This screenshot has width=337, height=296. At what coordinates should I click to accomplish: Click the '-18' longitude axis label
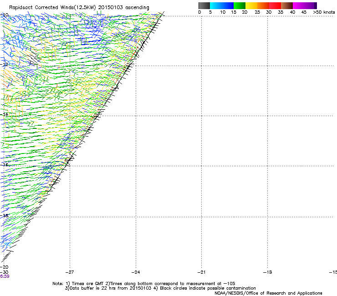[x=267, y=272]
